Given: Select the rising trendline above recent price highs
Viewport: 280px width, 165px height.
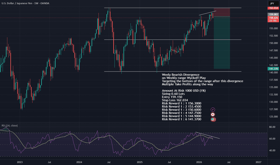Looking at the screenshot, I should pos(207,13).
